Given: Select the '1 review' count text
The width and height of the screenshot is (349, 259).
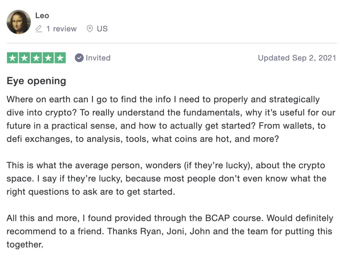Looking at the screenshot, I should (x=61, y=29).
